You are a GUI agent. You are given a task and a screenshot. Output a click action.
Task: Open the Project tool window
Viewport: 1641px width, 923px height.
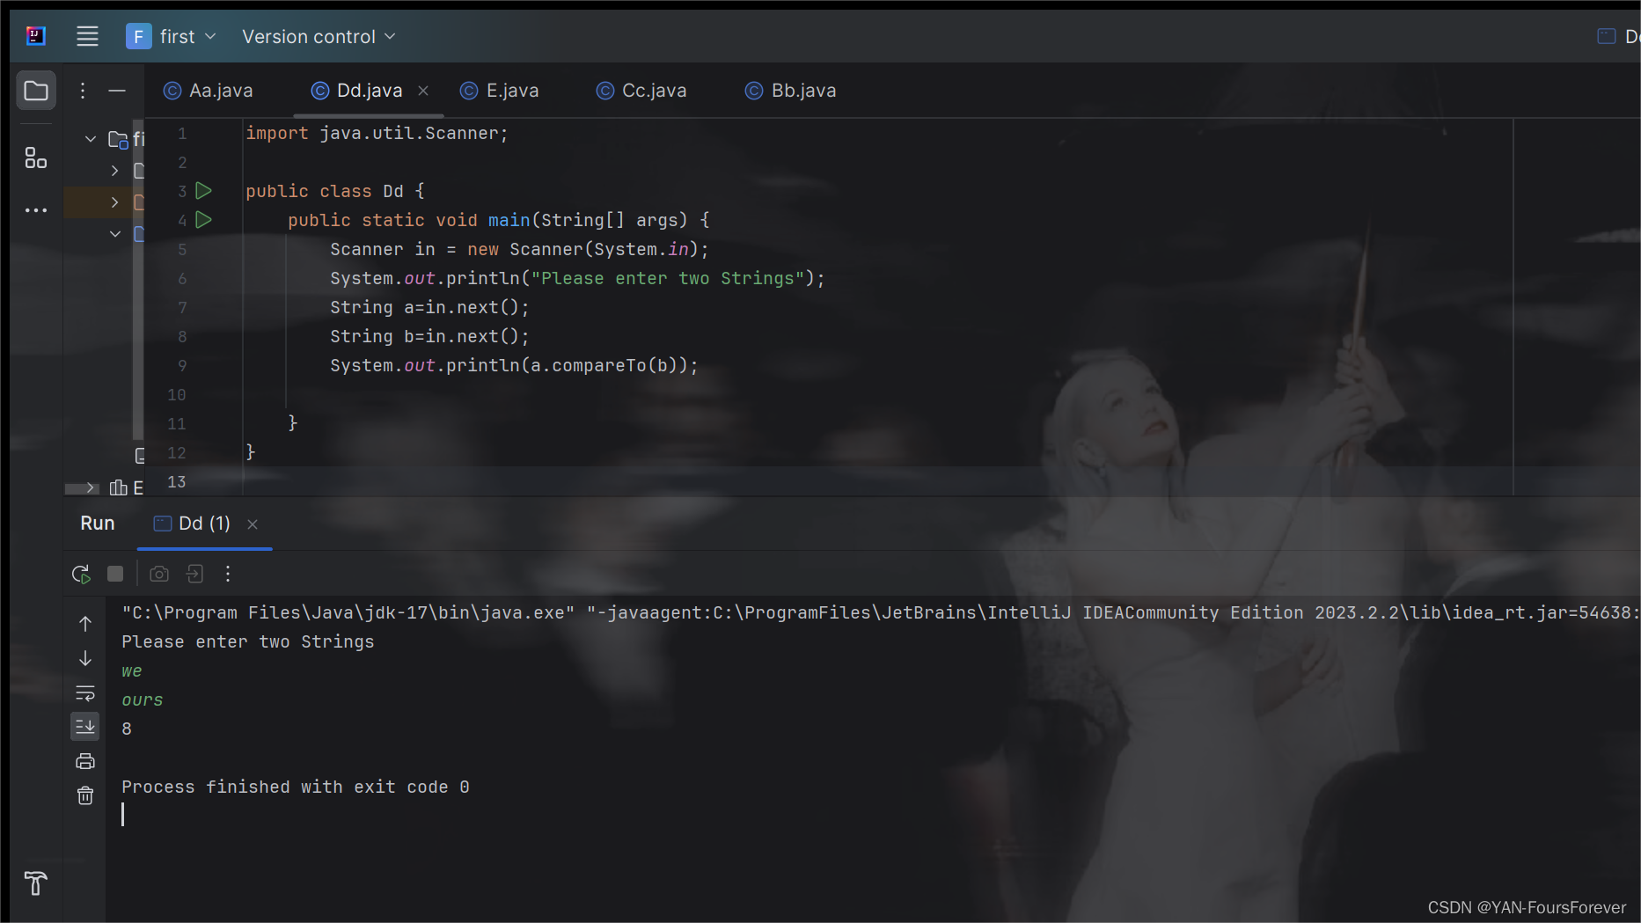[35, 90]
